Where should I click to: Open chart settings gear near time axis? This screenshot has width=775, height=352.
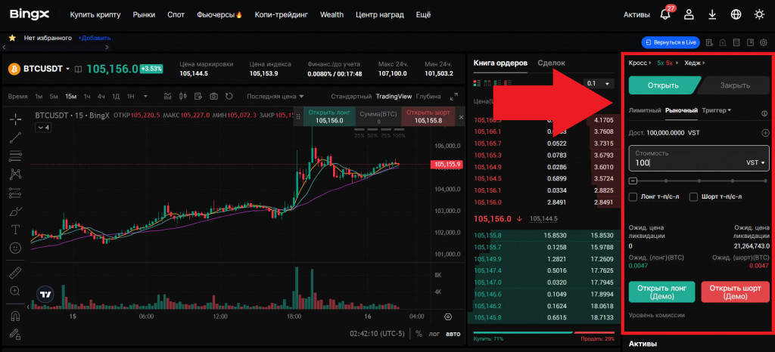pyautogui.click(x=448, y=316)
